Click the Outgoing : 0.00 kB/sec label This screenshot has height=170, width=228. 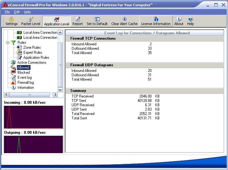click(25, 132)
